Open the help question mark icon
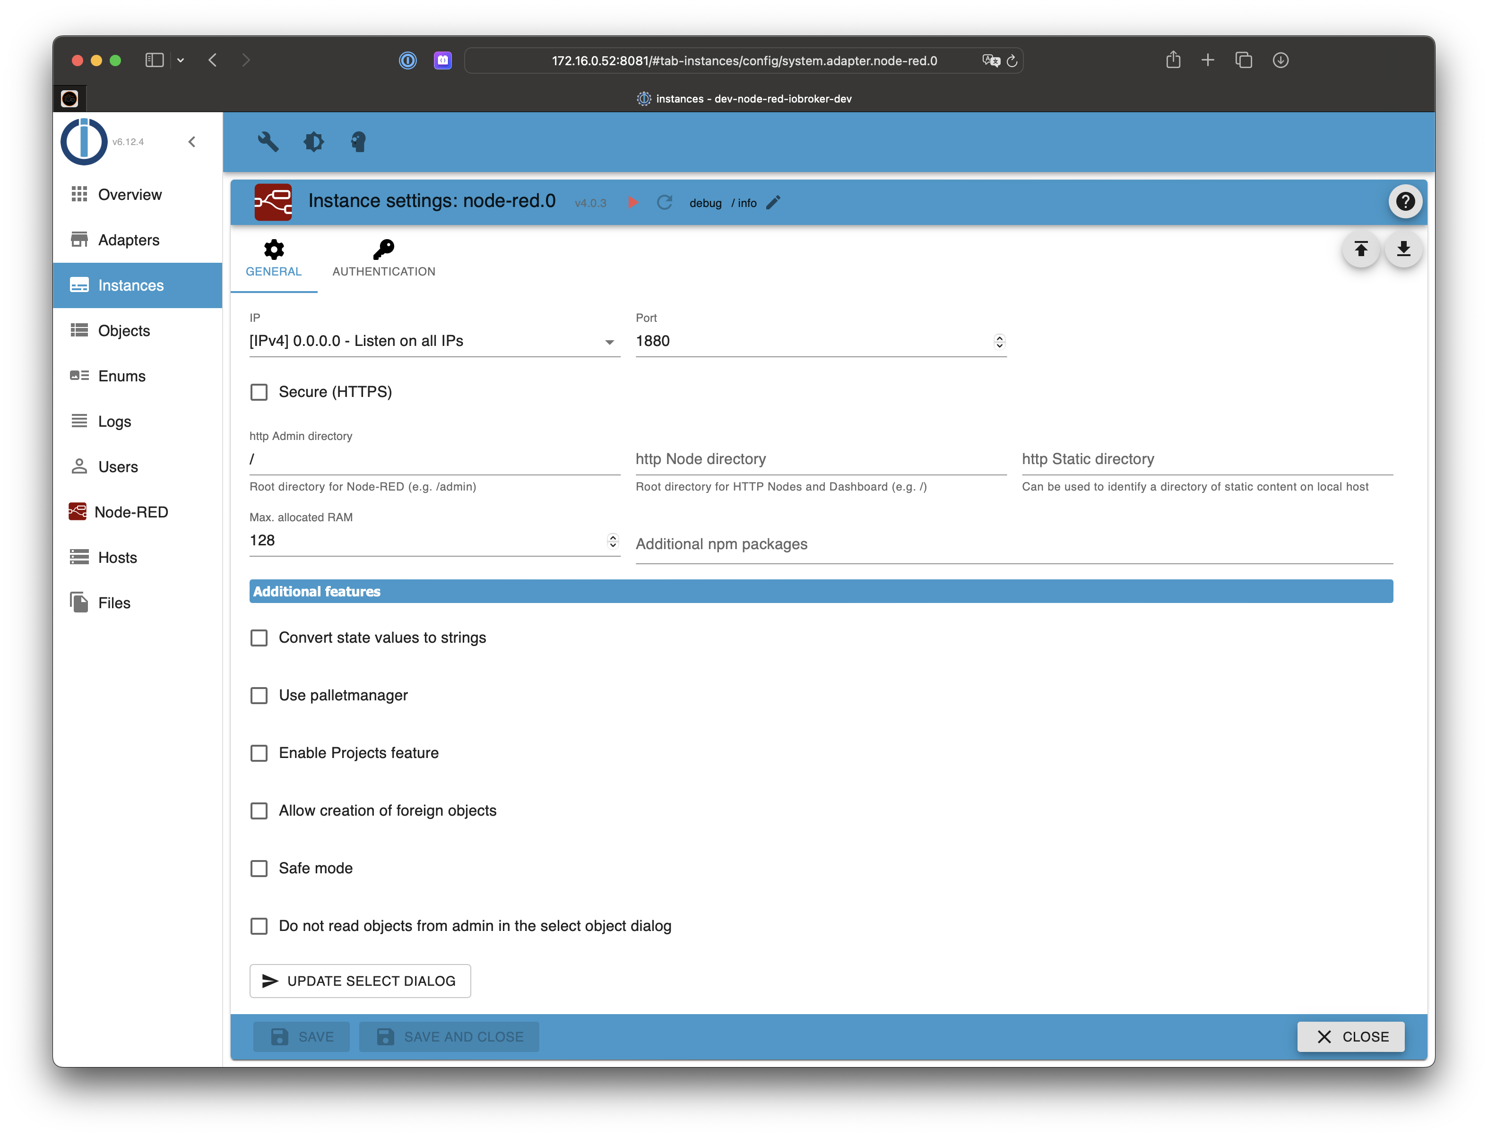Viewport: 1488px width, 1137px height. coord(1405,201)
